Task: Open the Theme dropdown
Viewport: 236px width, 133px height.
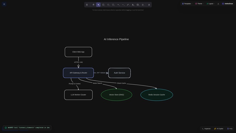Action: (200, 4)
